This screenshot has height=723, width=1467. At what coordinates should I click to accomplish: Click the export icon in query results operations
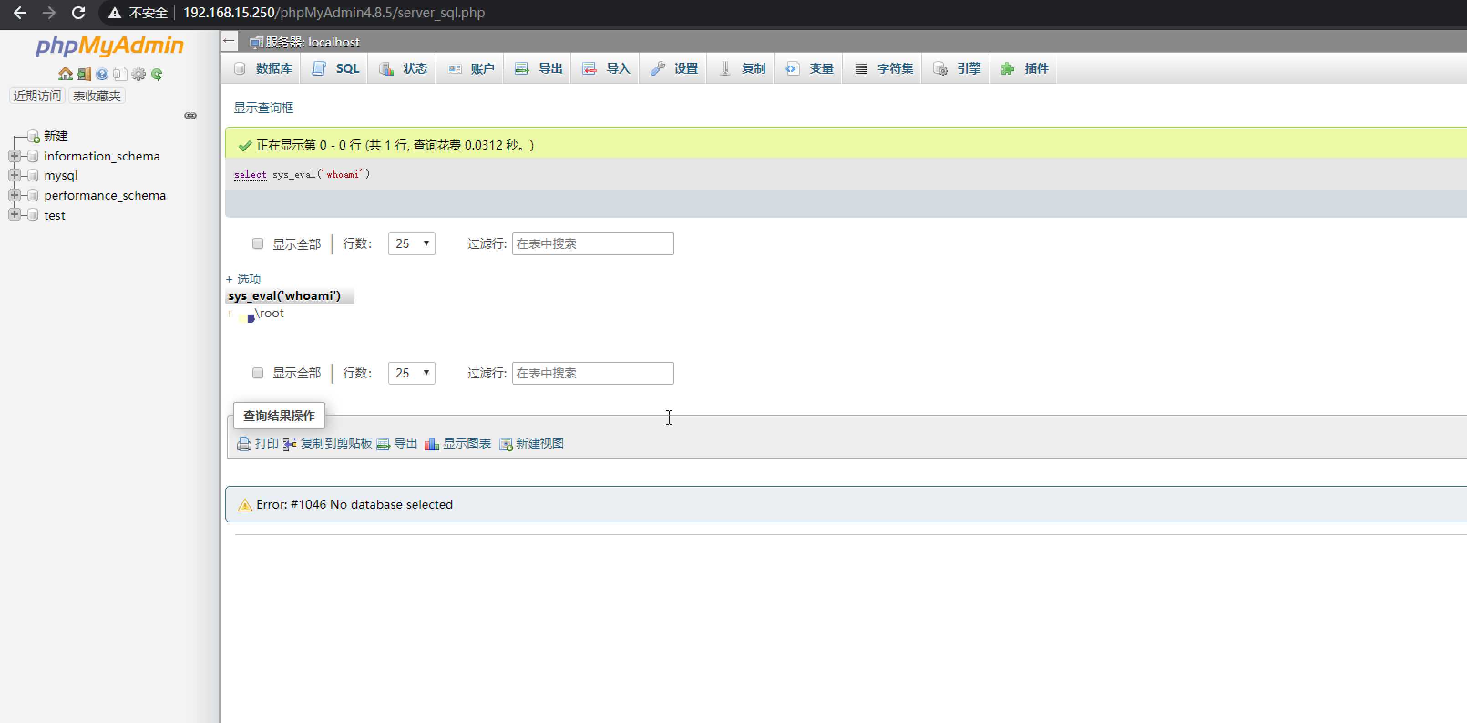click(x=383, y=444)
